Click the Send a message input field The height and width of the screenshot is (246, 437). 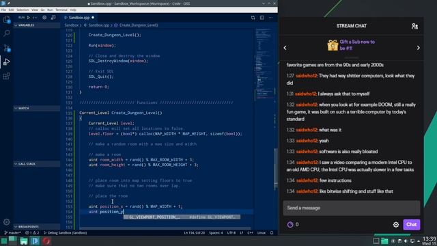352,208
